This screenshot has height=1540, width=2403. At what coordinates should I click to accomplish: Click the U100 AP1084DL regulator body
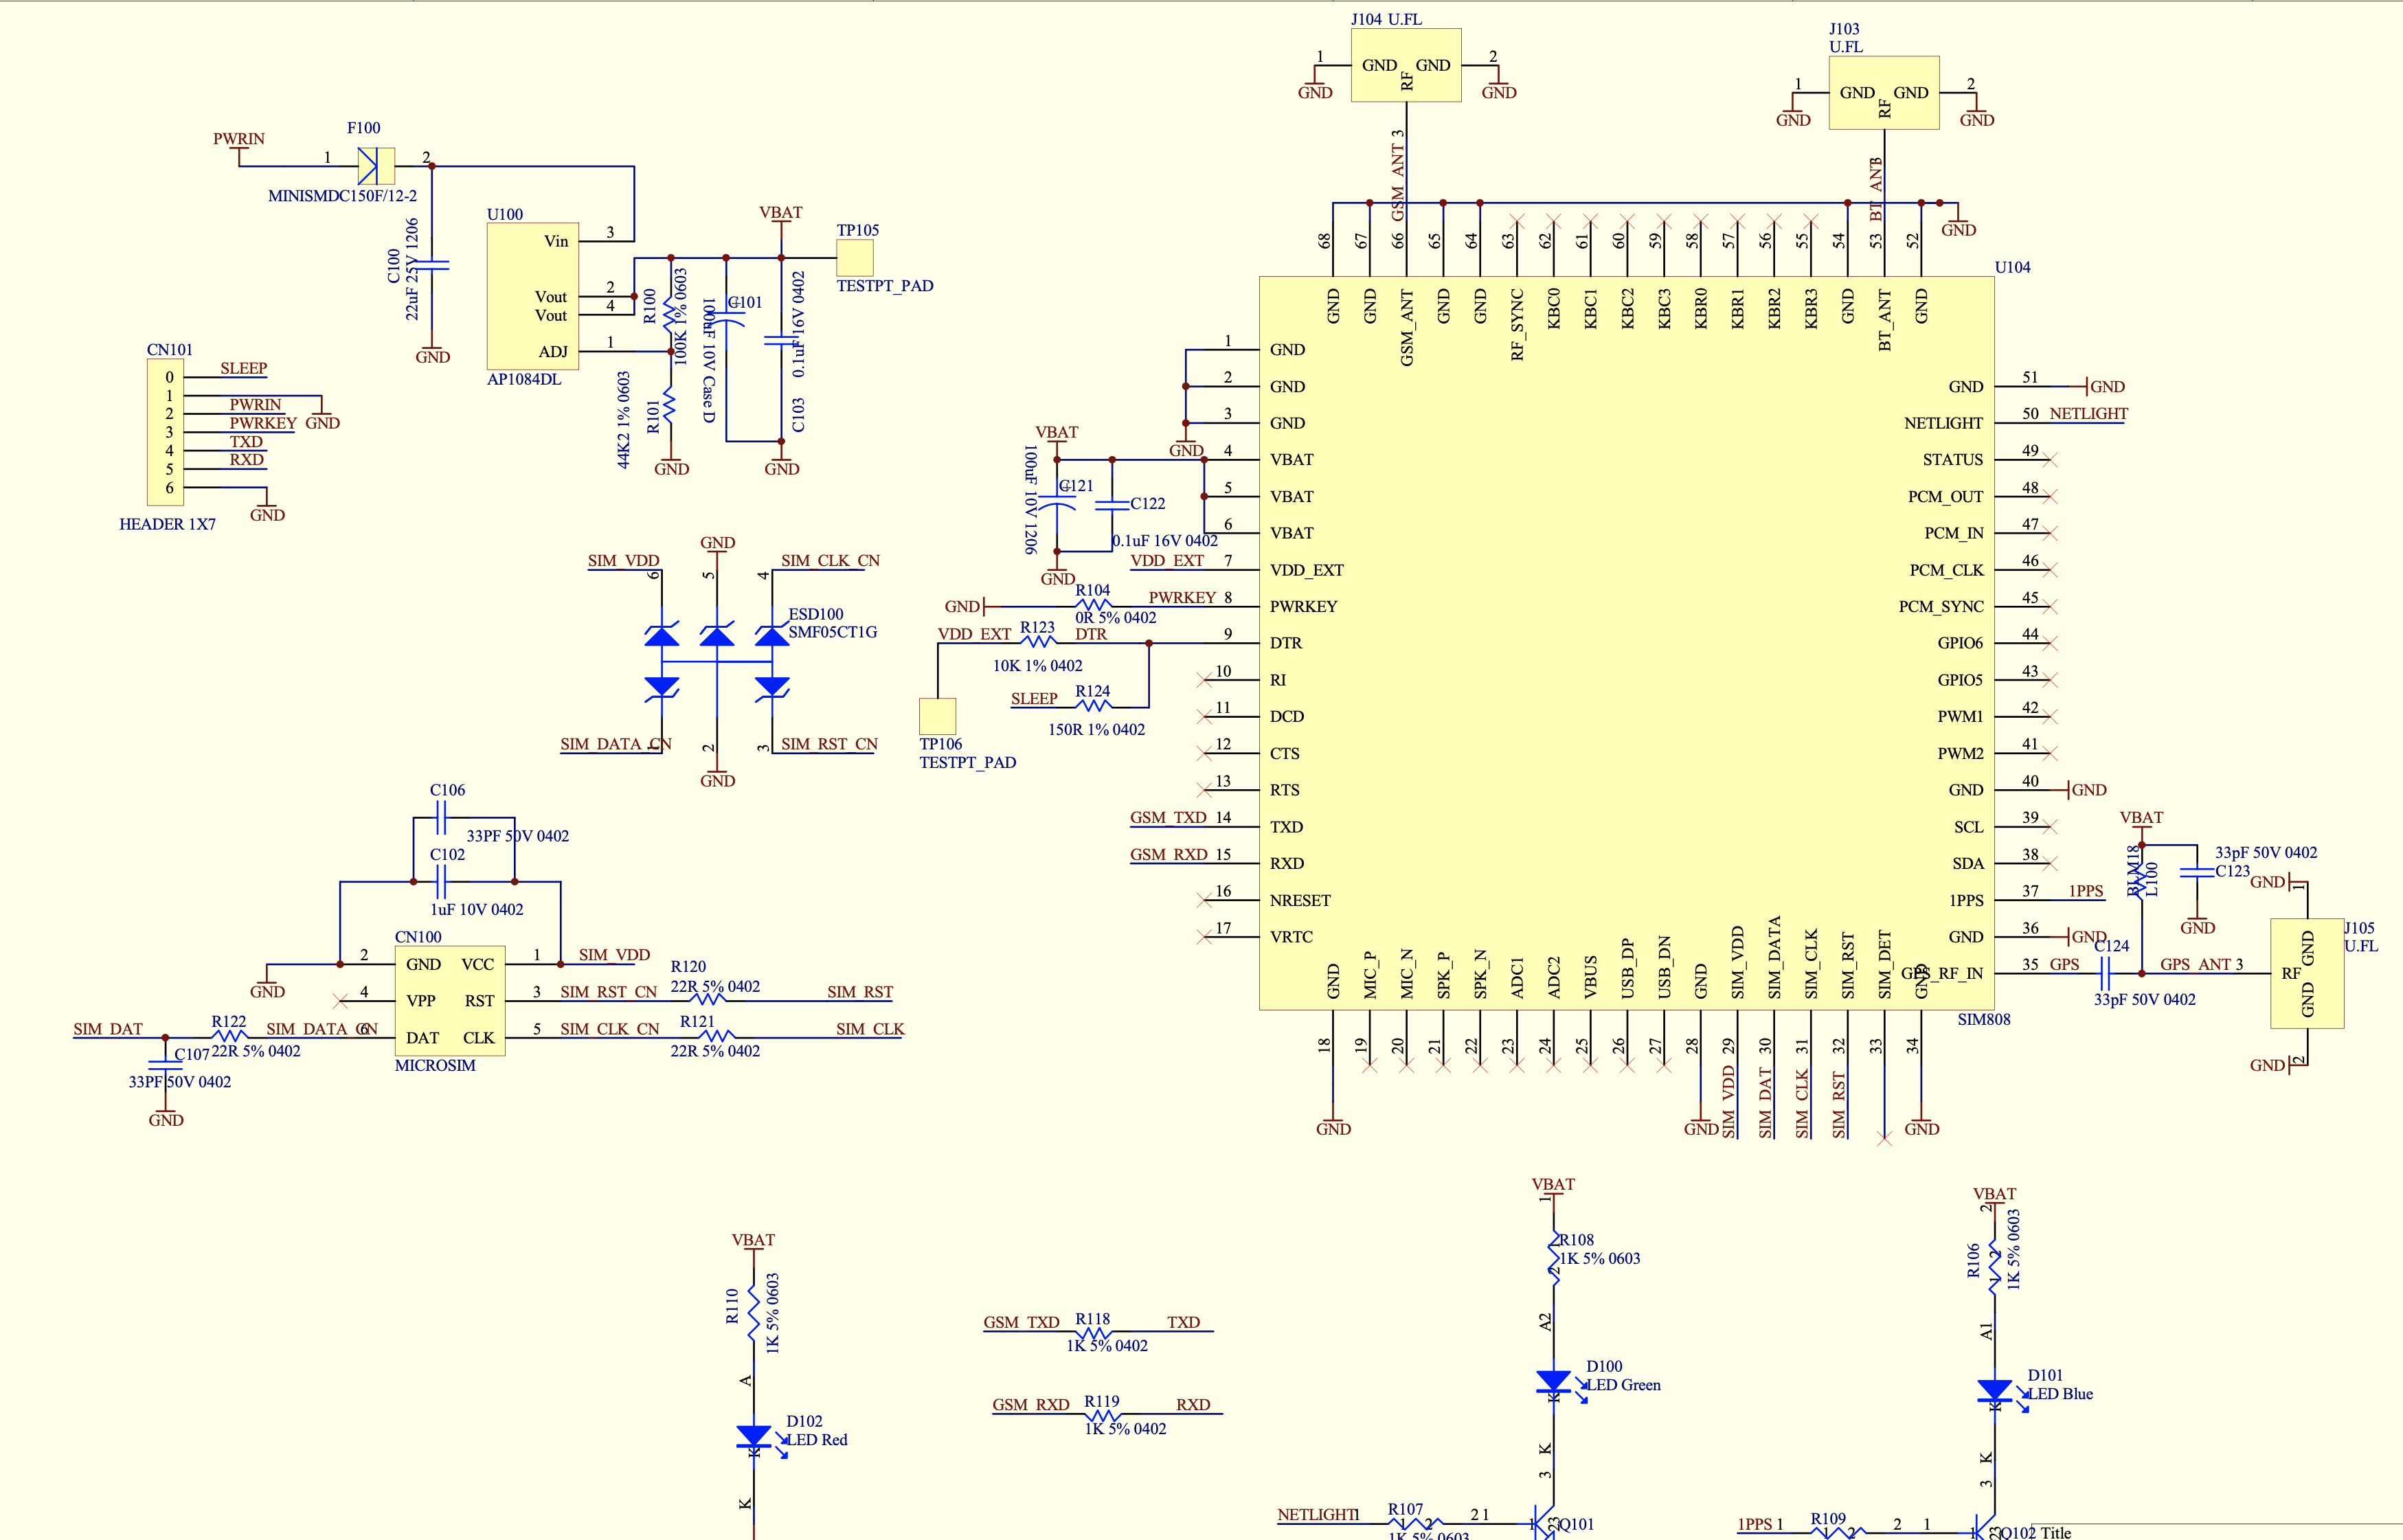coord(532,296)
